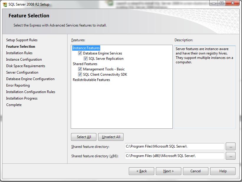
Task: Click the Instance Configuration step
Action: [24, 59]
